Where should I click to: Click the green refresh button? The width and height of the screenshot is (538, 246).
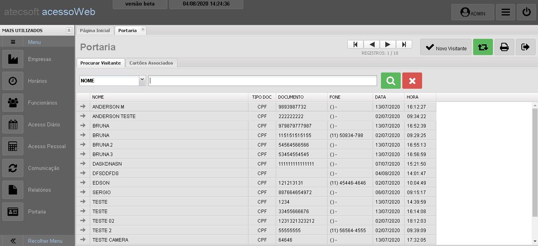[x=483, y=47]
